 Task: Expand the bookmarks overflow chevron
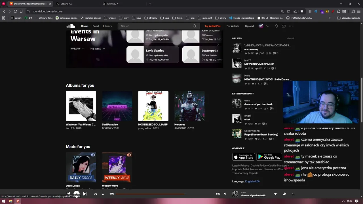click(x=330, y=18)
